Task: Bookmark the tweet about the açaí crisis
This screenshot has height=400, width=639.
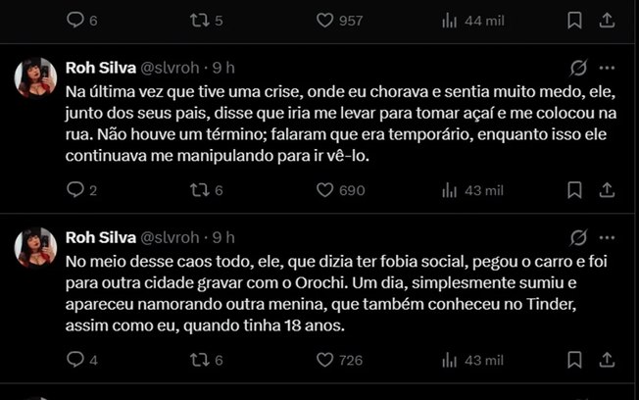Action: (x=575, y=190)
